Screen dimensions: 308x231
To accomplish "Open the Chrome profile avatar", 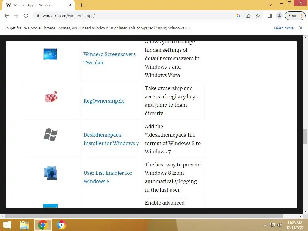I will 279,16.
